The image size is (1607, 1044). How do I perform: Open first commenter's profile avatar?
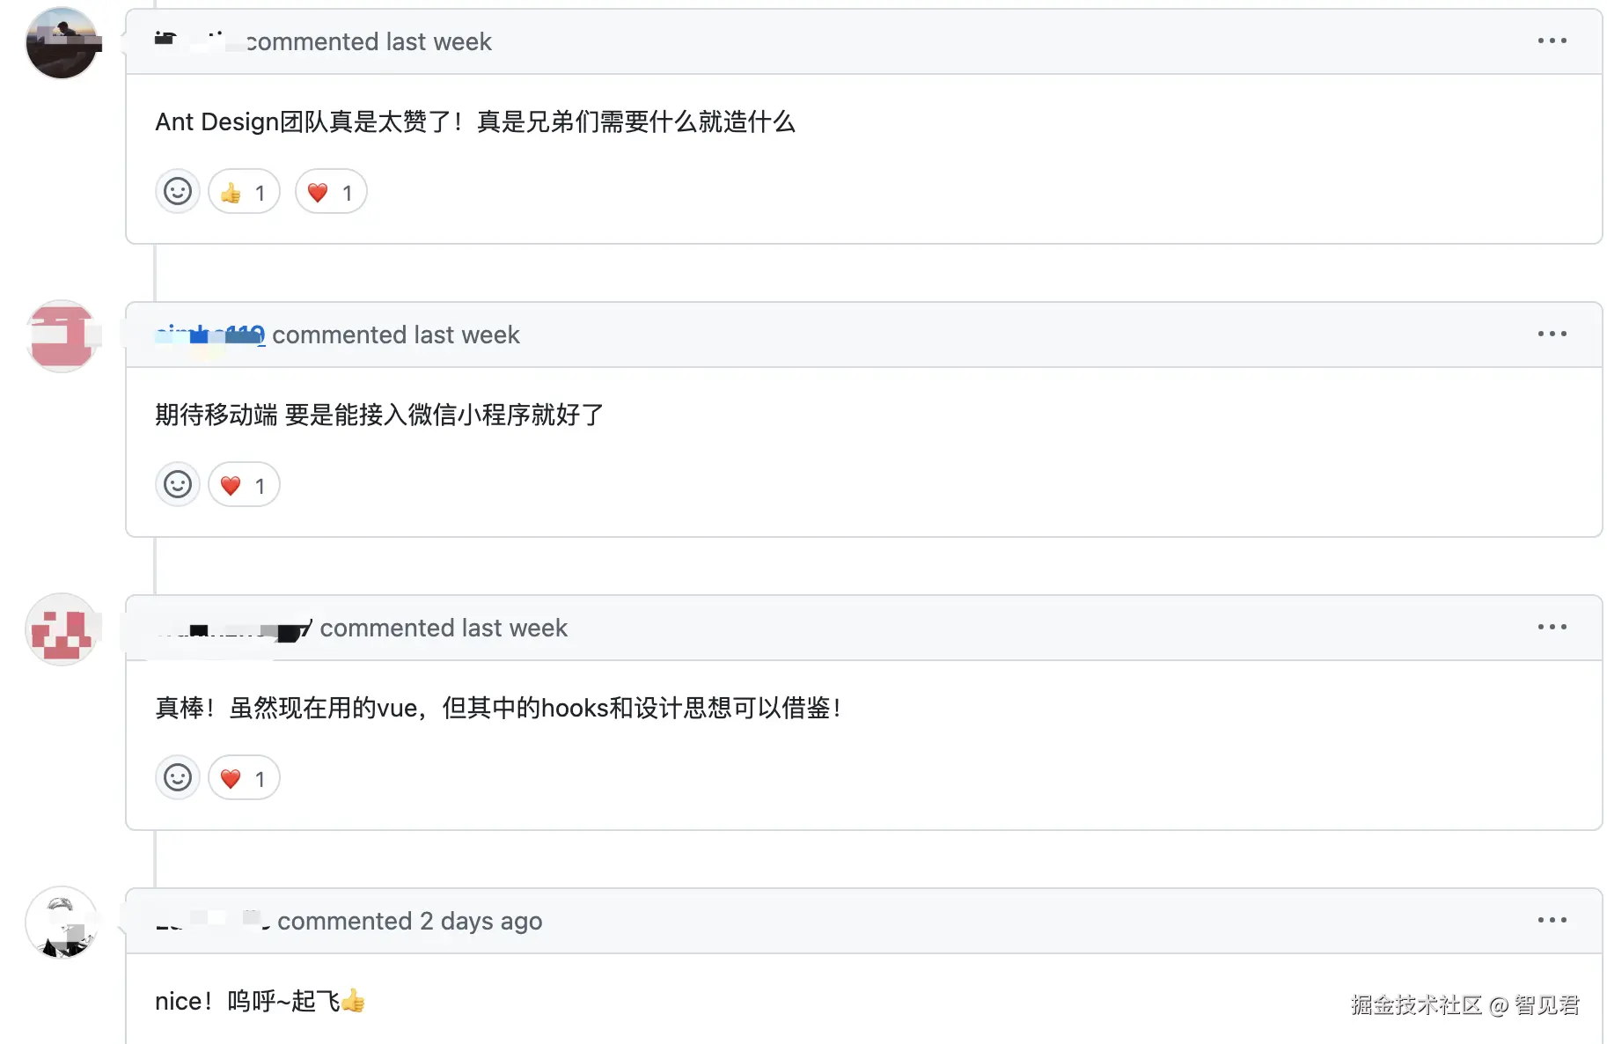click(x=62, y=42)
